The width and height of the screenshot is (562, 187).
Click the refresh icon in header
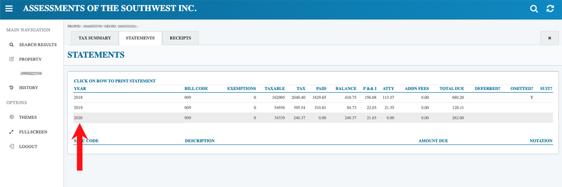tap(550, 9)
